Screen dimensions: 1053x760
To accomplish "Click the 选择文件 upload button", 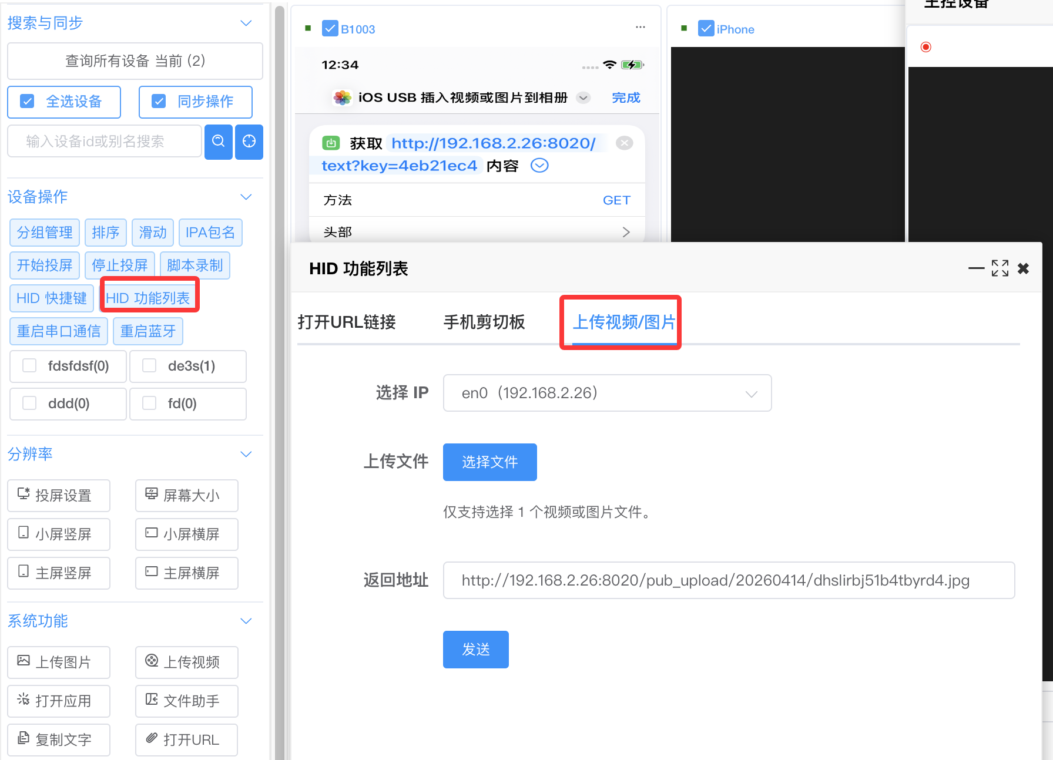I will tap(489, 462).
